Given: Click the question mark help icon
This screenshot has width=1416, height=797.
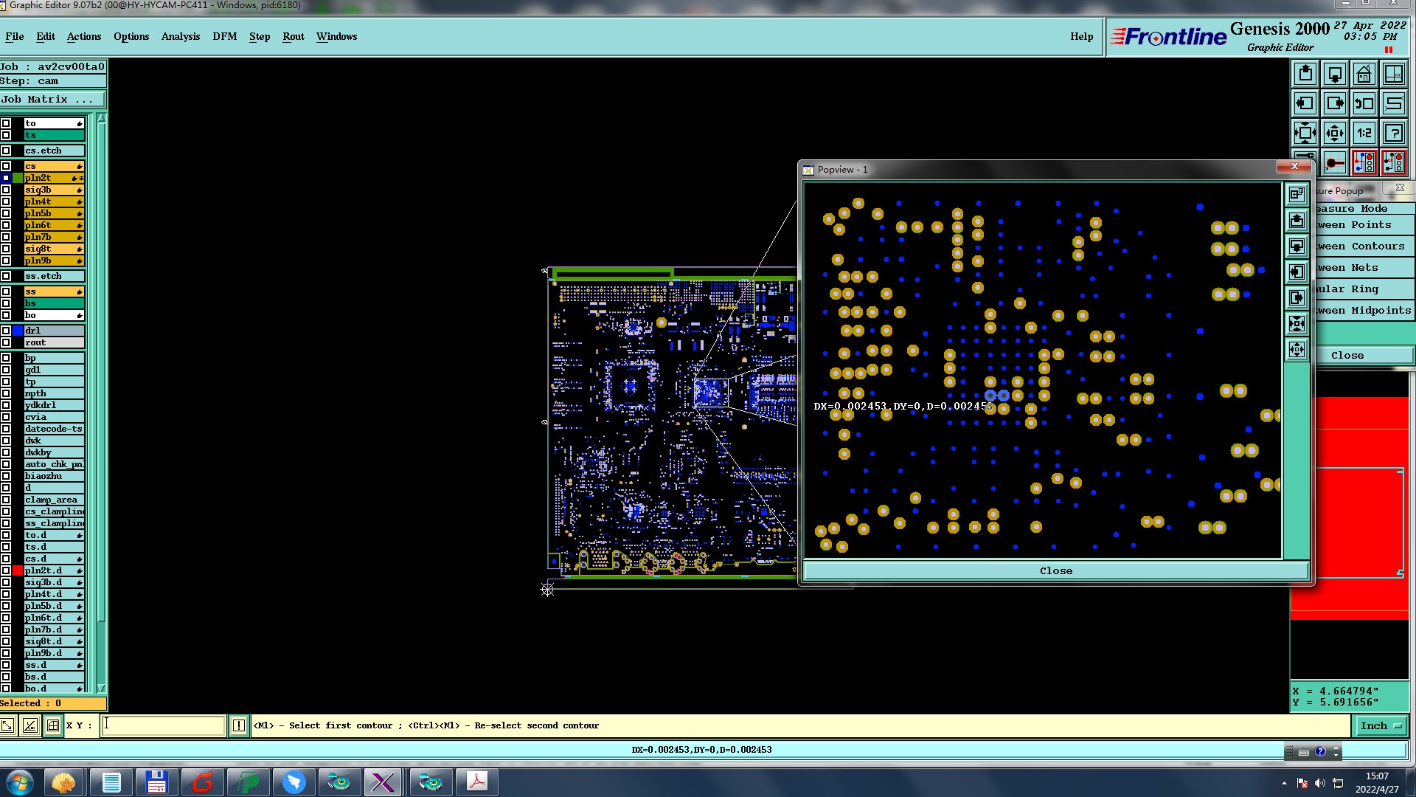Looking at the screenshot, I should pos(1393,134).
